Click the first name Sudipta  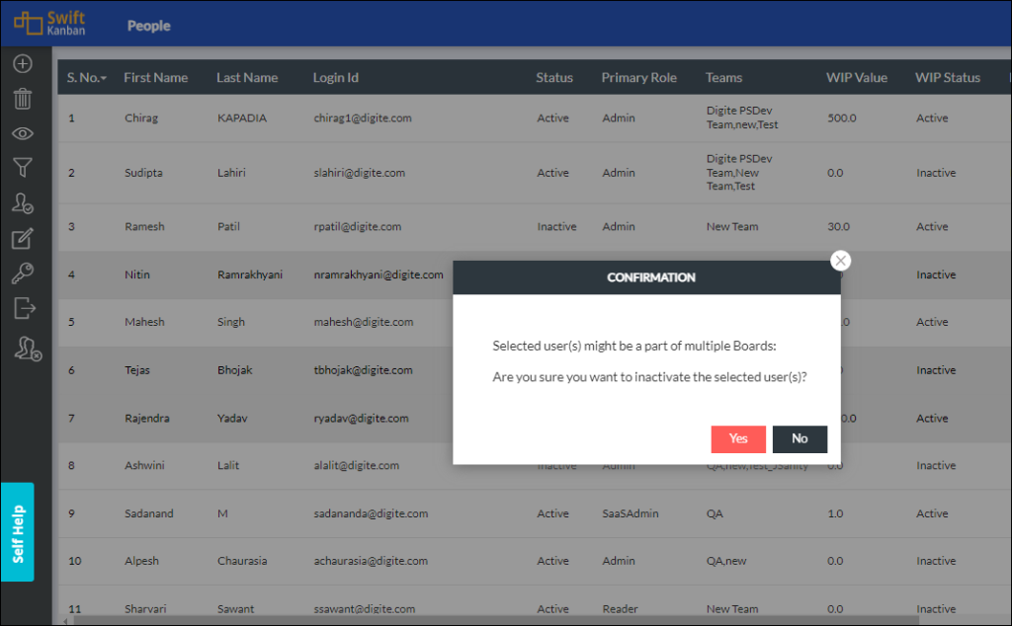tap(143, 173)
